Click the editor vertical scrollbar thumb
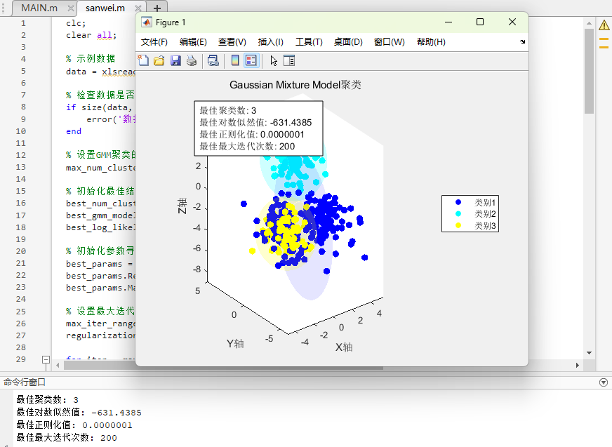 (x=589, y=72)
